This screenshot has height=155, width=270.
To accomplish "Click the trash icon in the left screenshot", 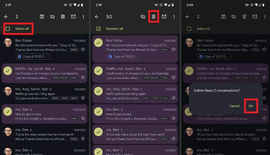I will (63, 17).
